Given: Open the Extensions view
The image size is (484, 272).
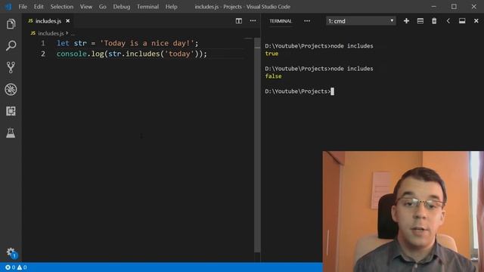Looking at the screenshot, I should (11, 111).
